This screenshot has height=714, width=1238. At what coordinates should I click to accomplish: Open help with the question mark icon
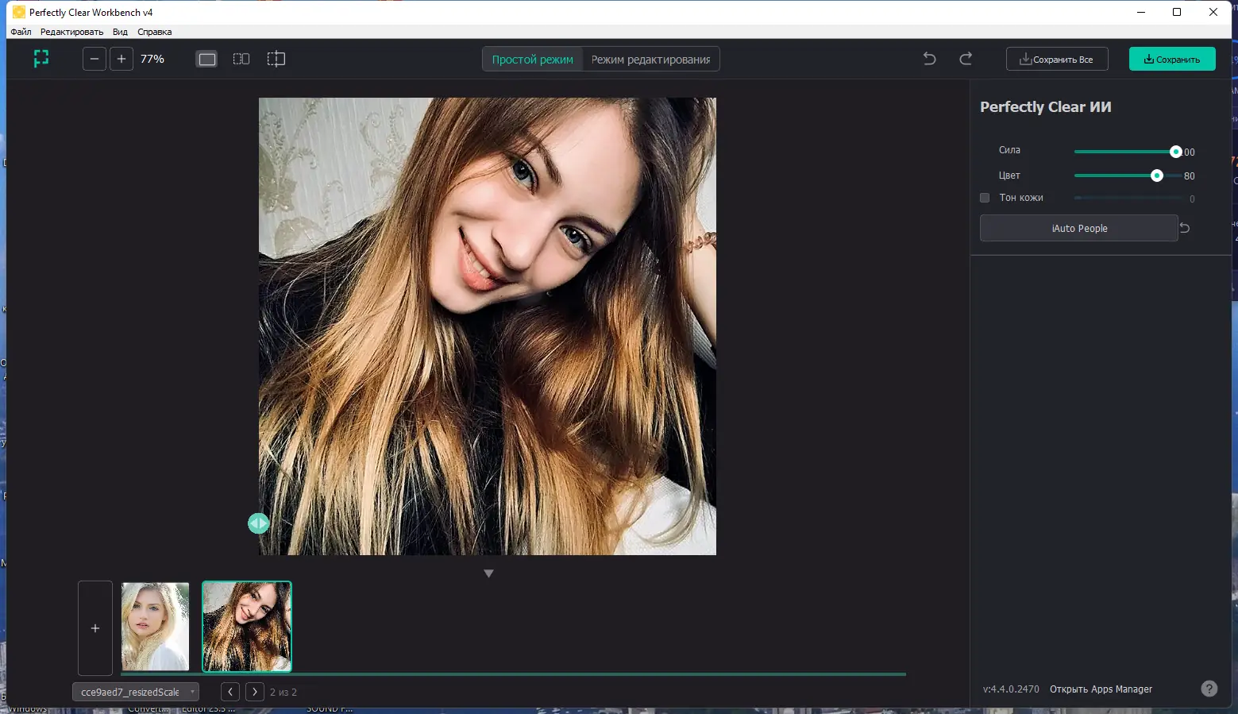coord(1209,689)
